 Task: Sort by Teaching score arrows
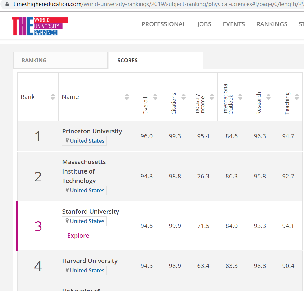(x=297, y=97)
